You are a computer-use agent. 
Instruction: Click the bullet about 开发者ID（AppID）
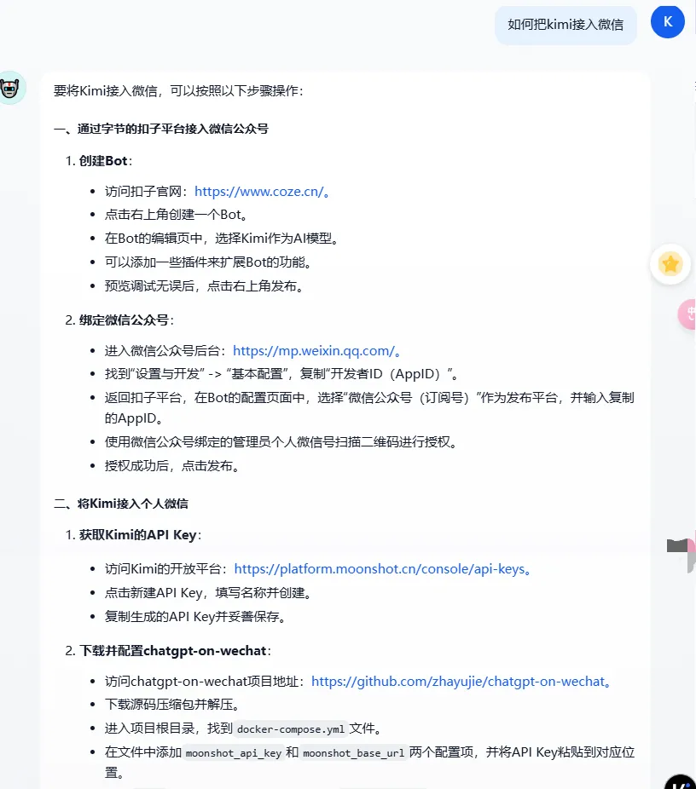click(x=282, y=374)
